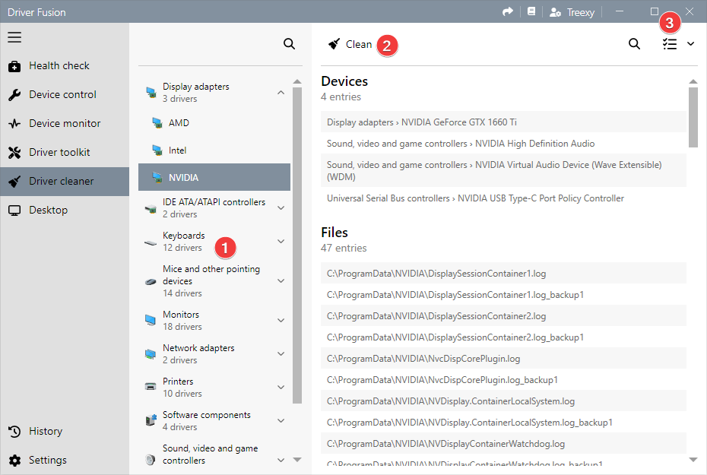
Task: Select NVDisplayContainerWatchdog.log file entry
Action: [x=504, y=443]
